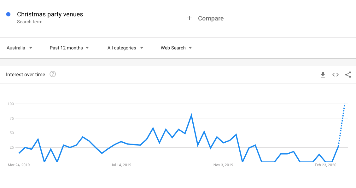Viewport: 356px width, 188px height.
Task: Click the dotted forecast line end at 100
Action: click(x=345, y=104)
